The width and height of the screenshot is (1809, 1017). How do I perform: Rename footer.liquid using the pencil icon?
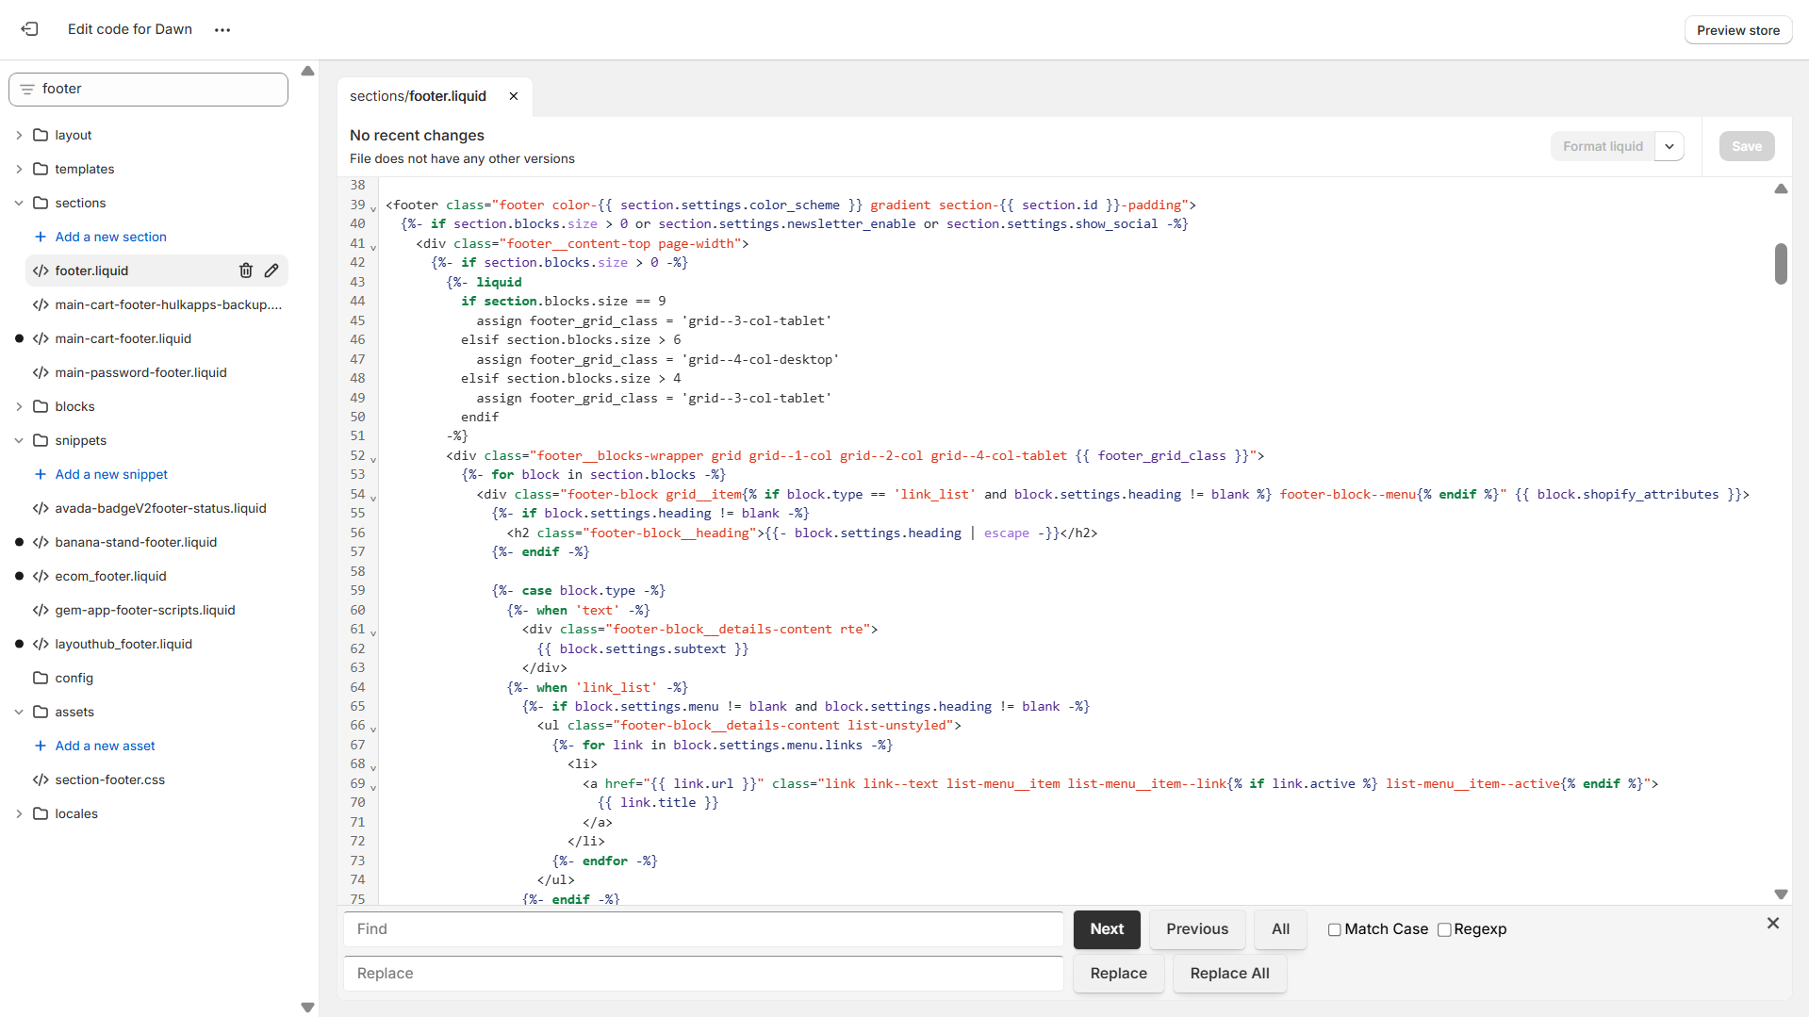271,271
